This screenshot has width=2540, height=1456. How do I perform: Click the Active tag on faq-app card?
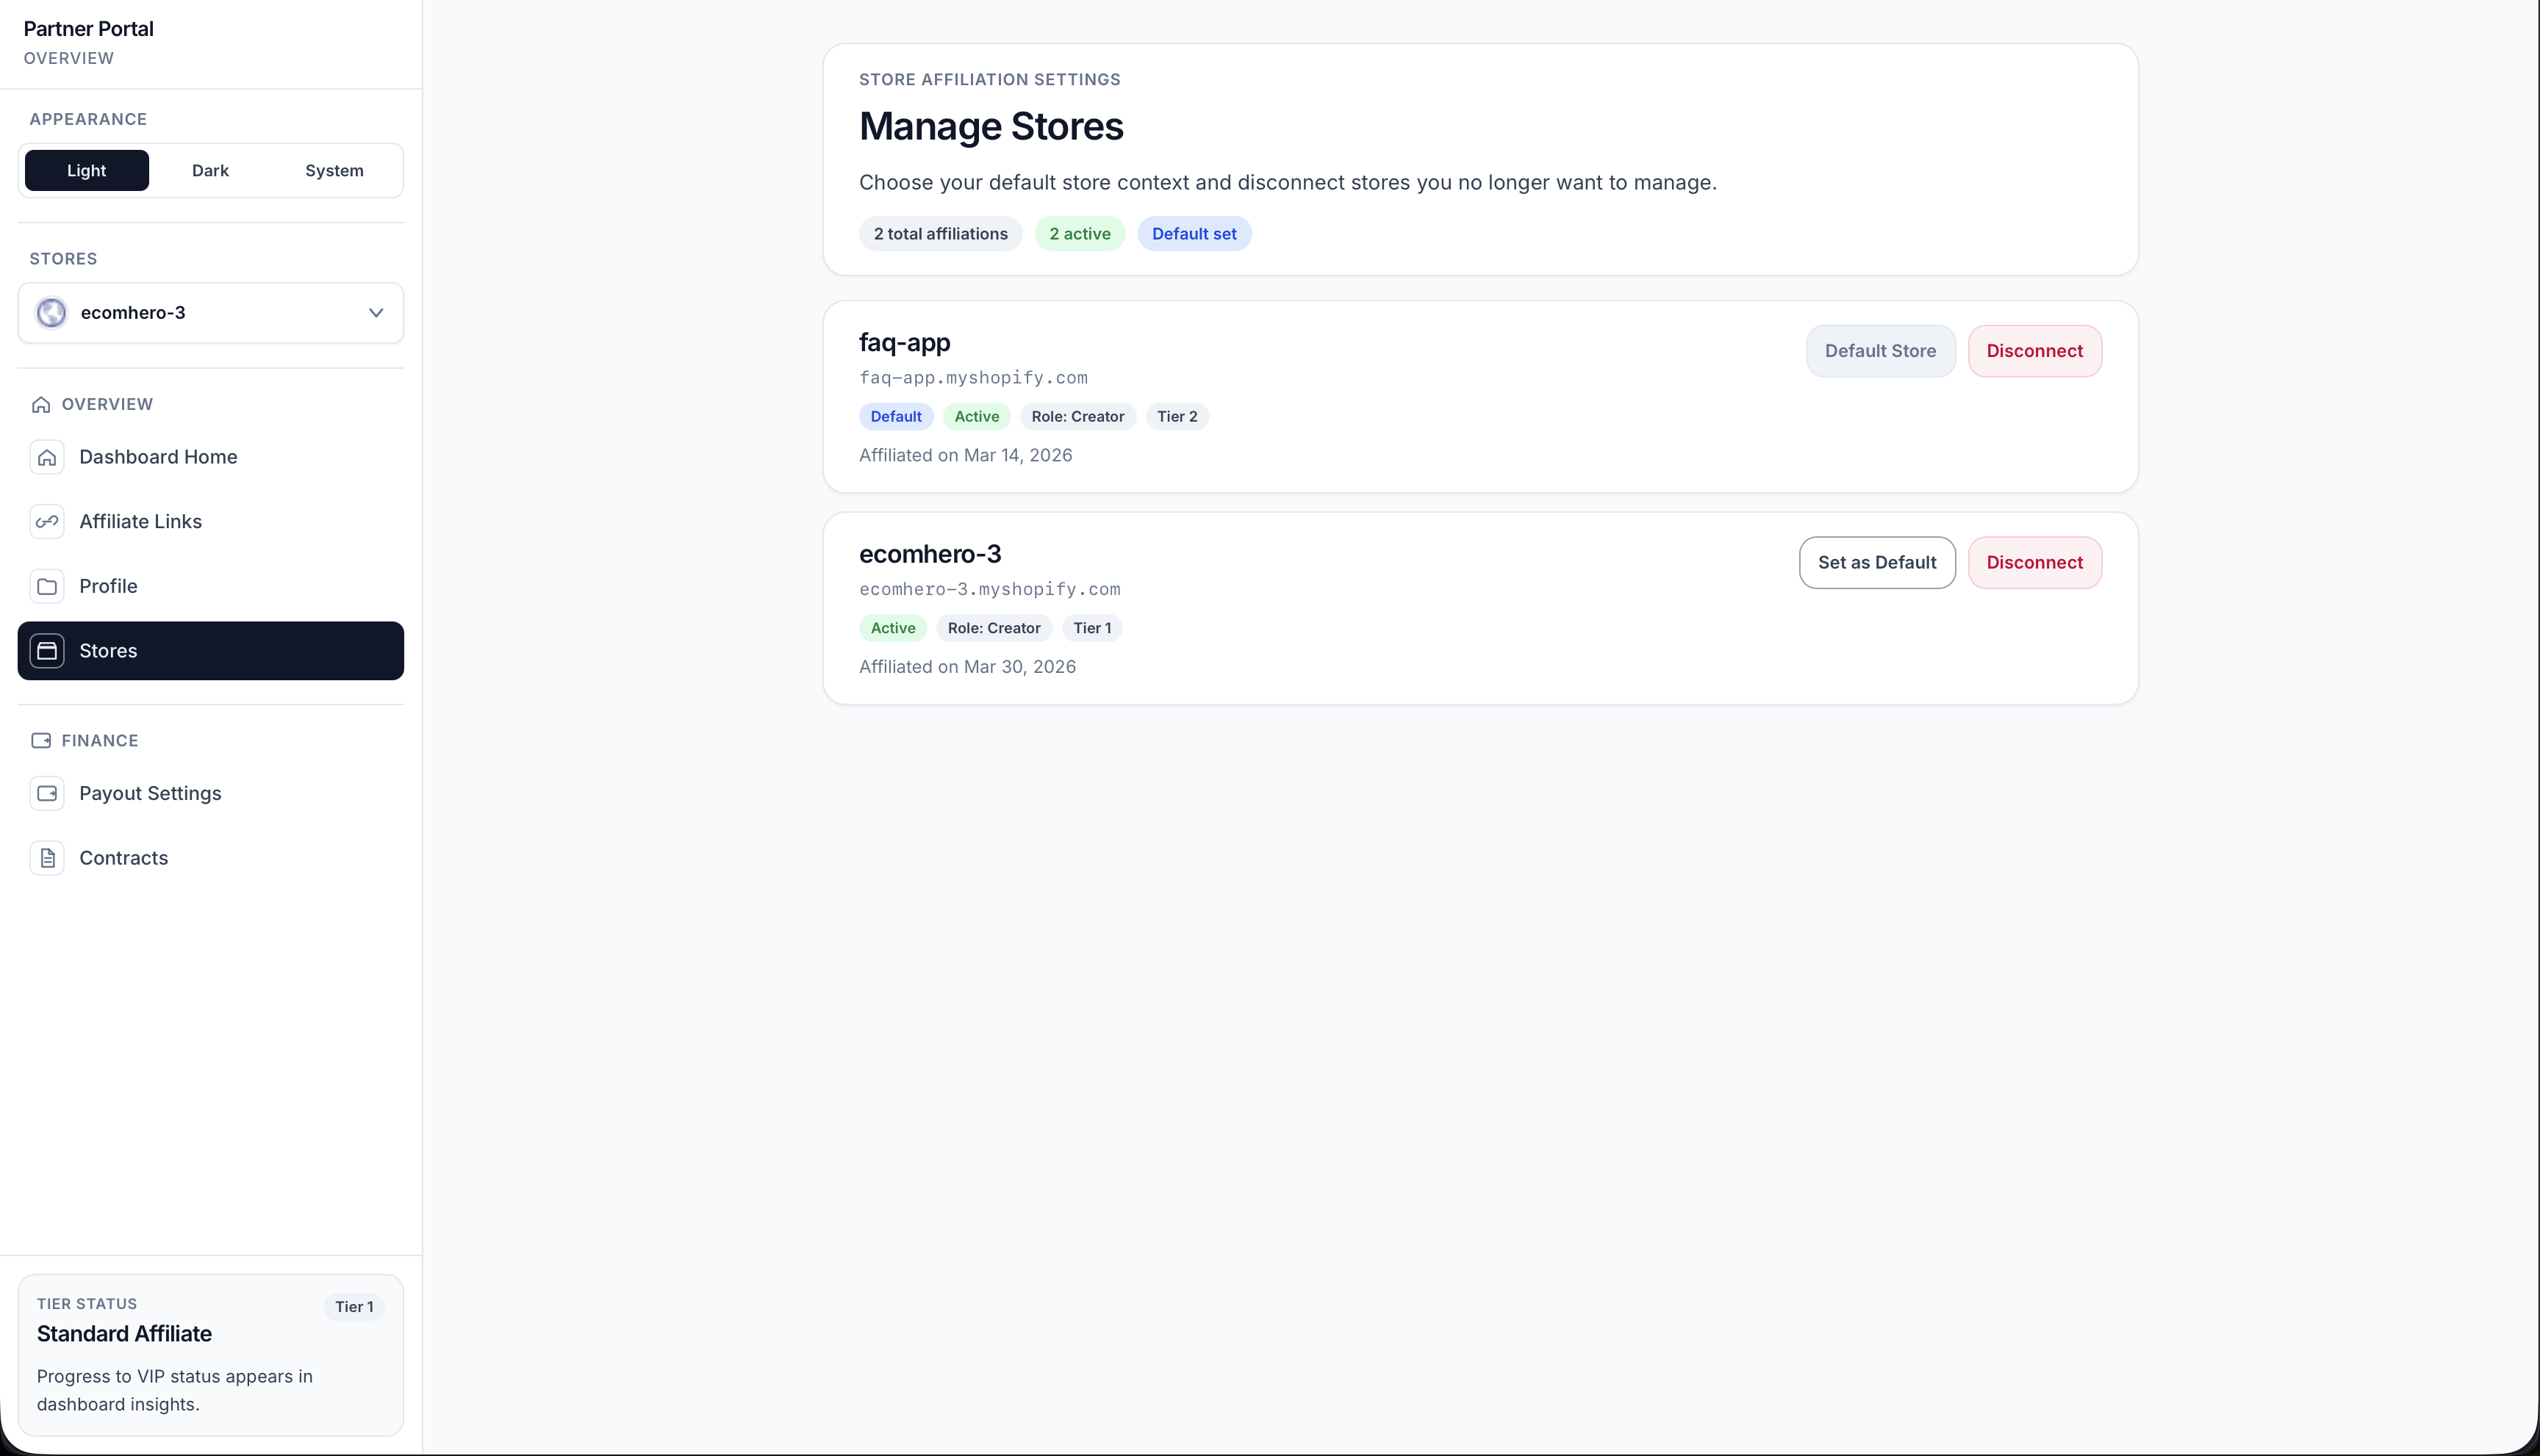(x=976, y=417)
